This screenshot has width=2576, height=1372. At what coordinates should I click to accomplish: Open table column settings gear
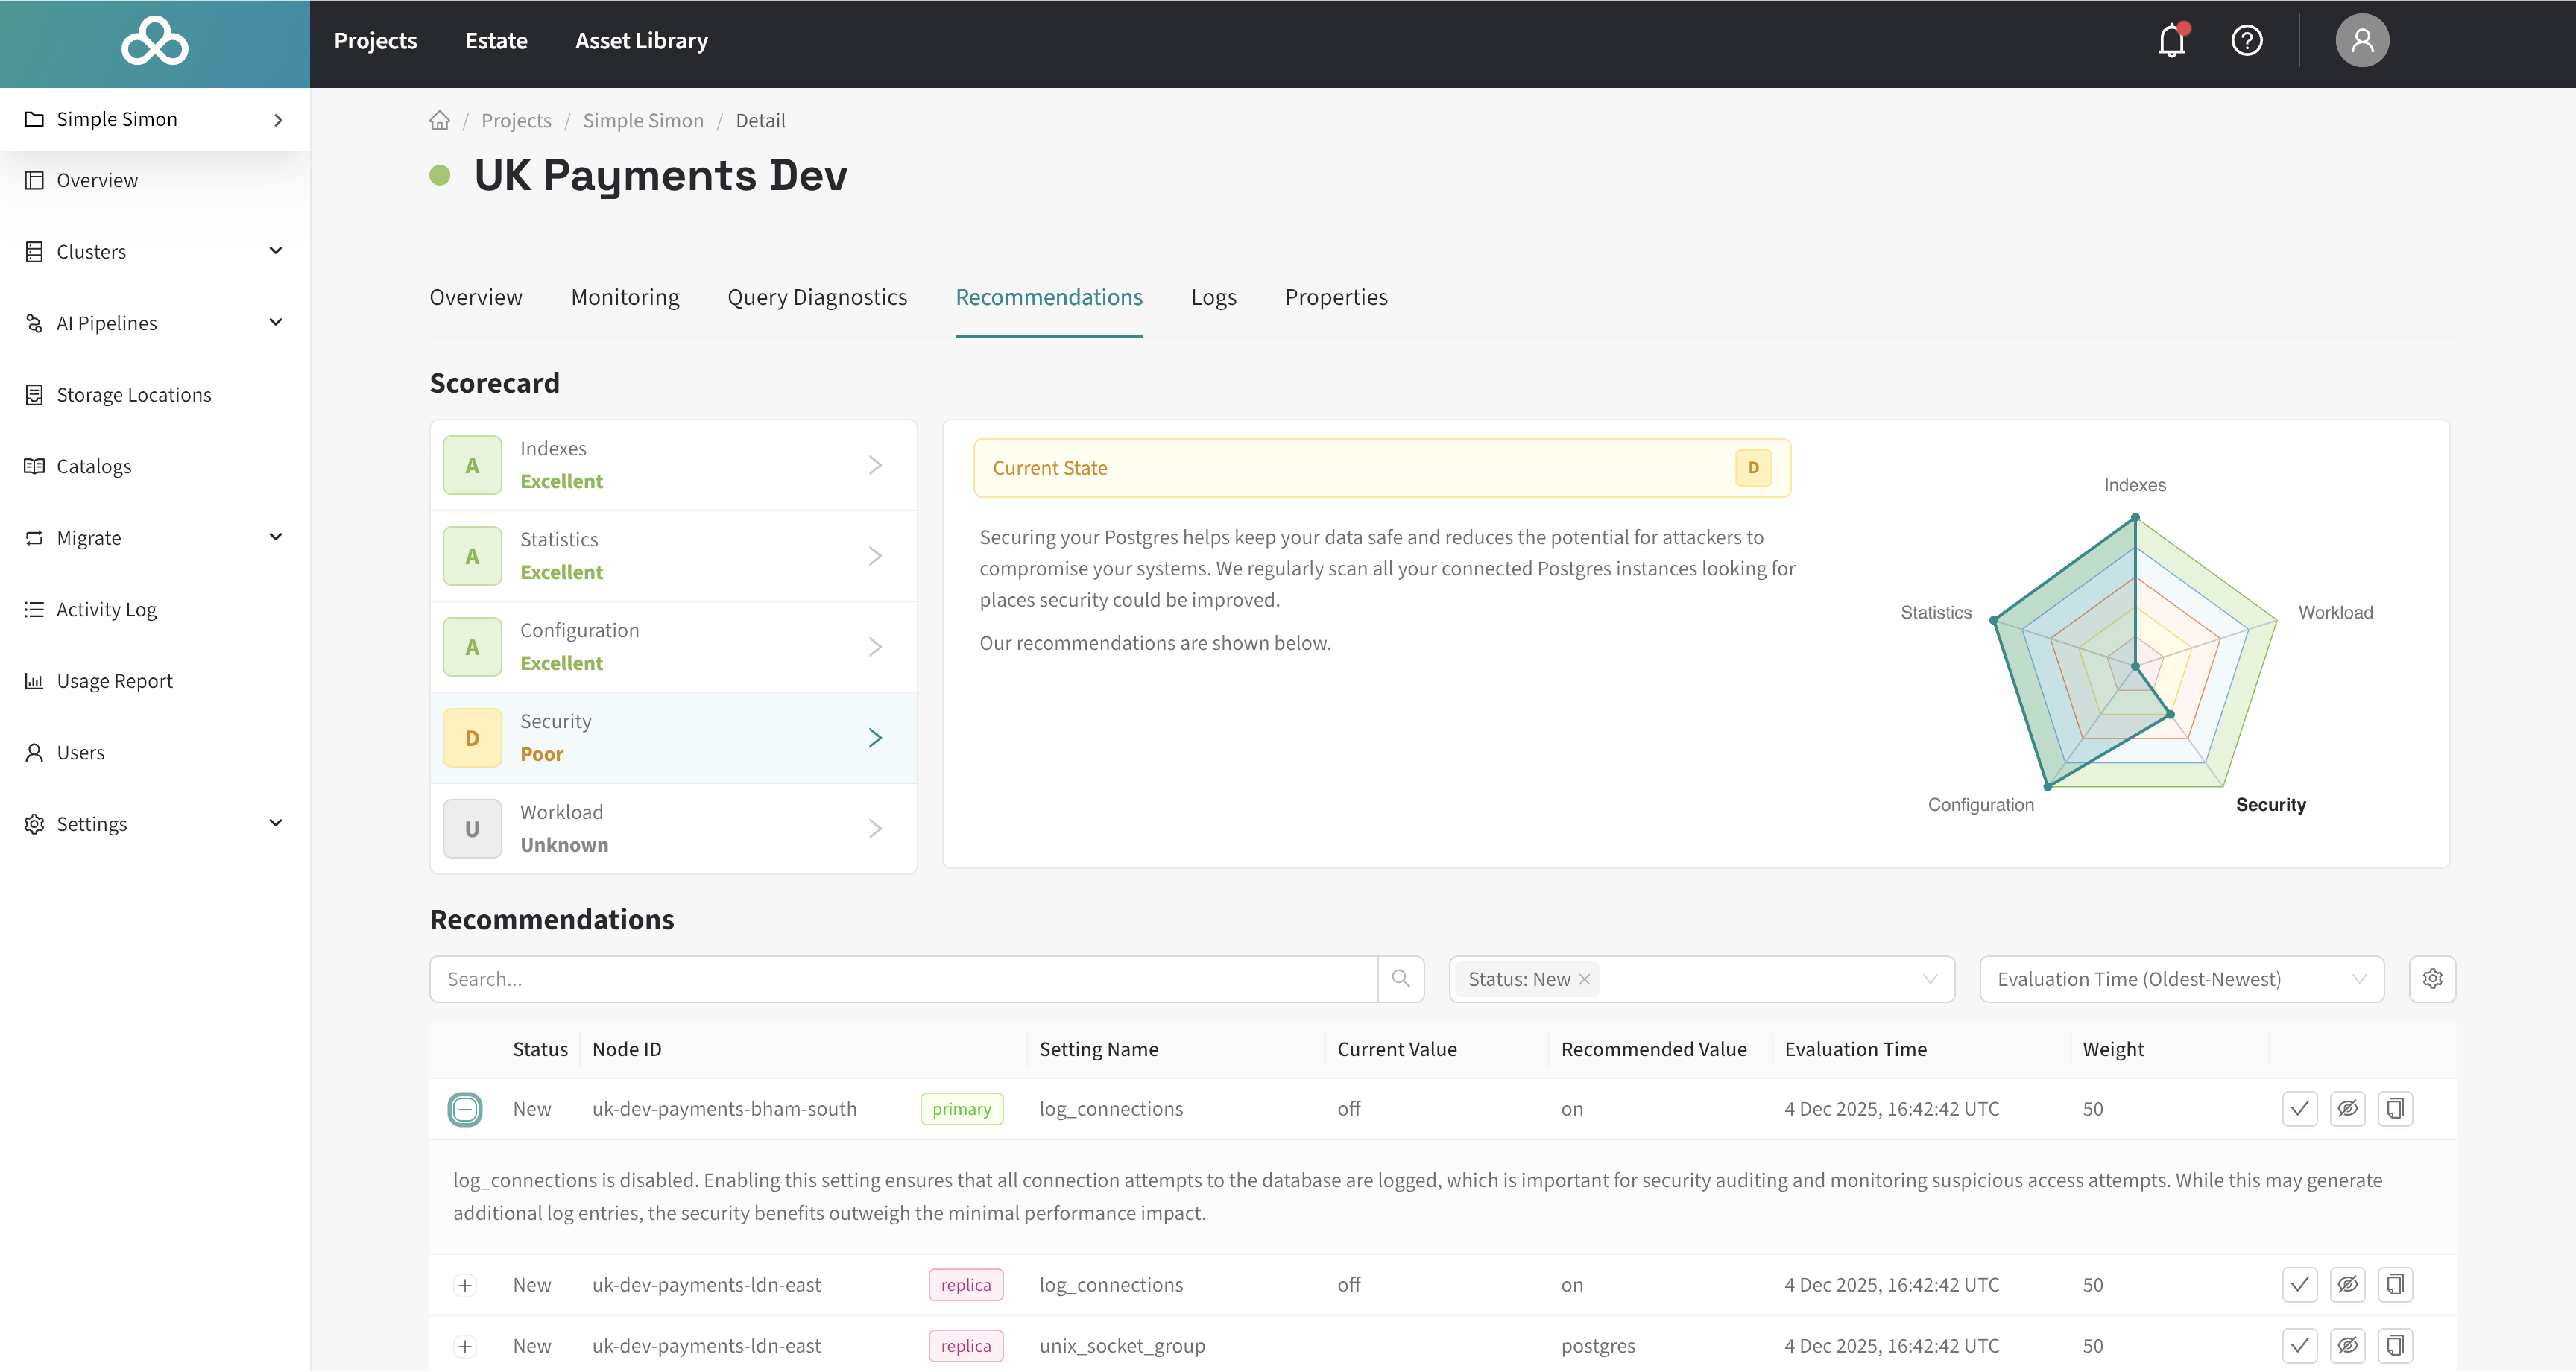(x=2432, y=979)
